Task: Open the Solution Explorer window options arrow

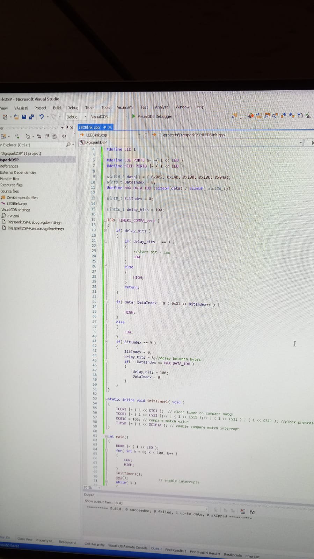Action: pyautogui.click(x=62, y=128)
